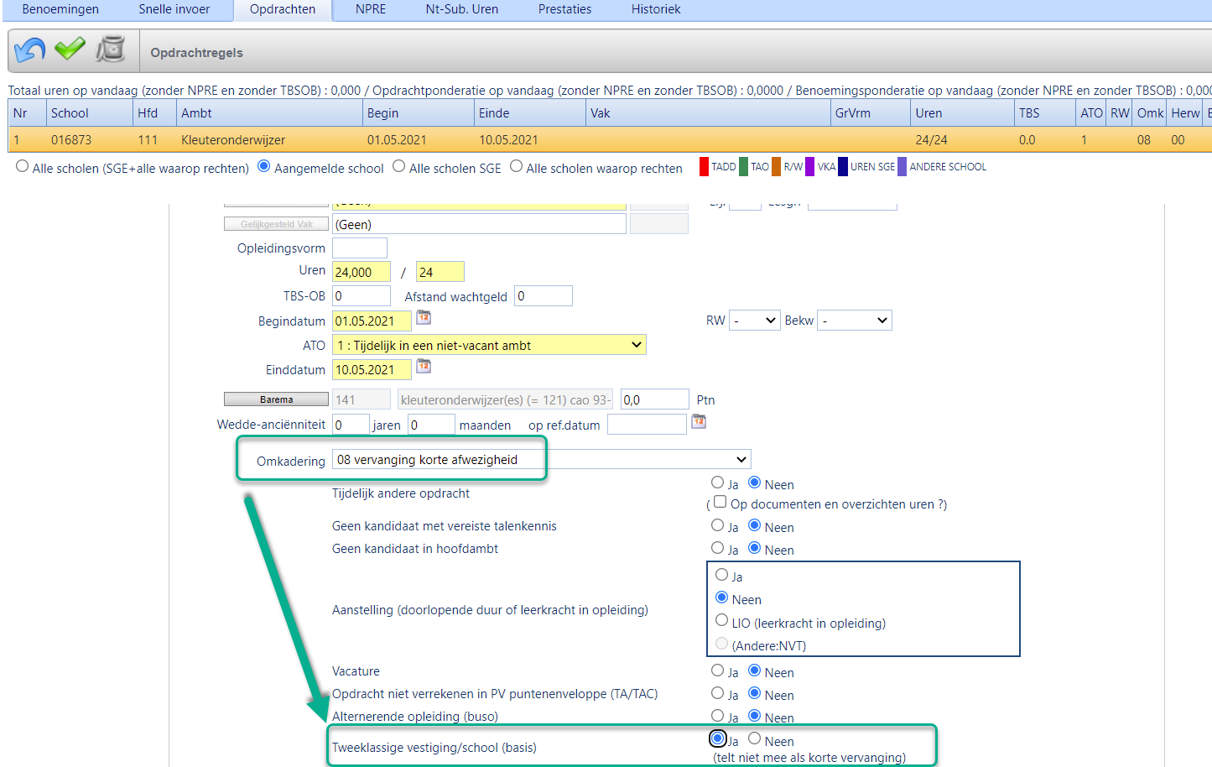Select the 'Alle scholen SGE' radio button
The image size is (1212, 767).
pyautogui.click(x=399, y=166)
